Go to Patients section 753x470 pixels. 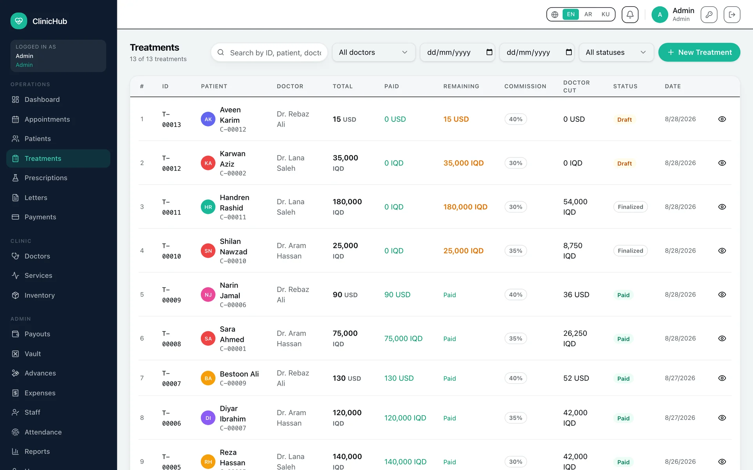coord(58,139)
